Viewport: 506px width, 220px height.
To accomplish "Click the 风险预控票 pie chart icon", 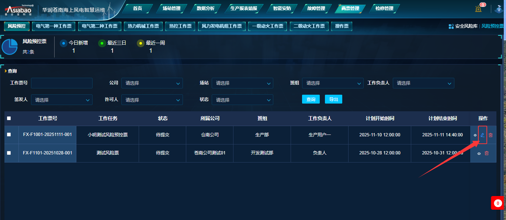I will click(x=10, y=47).
